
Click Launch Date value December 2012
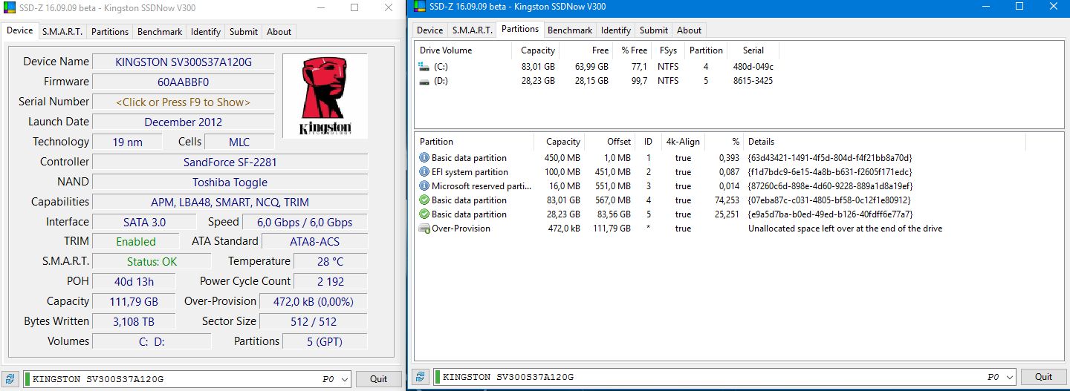184,122
